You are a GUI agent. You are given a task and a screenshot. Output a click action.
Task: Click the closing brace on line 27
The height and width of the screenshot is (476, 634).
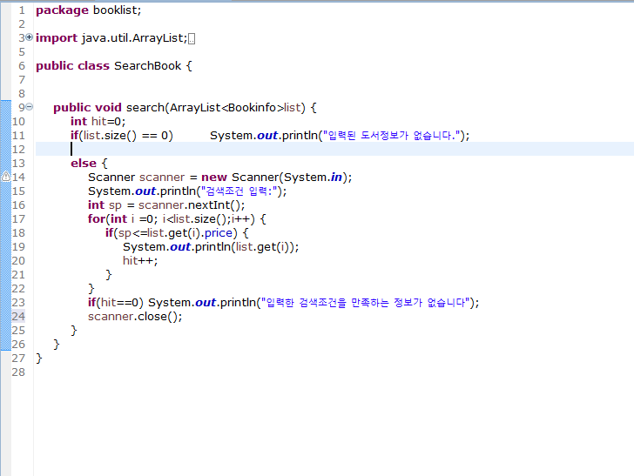click(39, 359)
